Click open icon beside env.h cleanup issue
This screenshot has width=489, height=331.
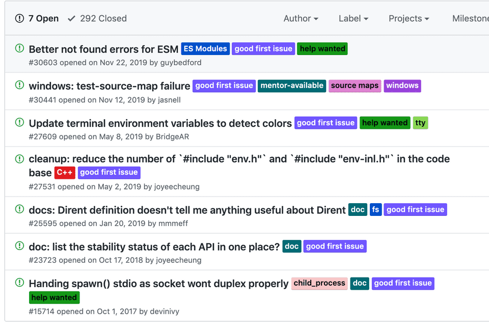(19, 158)
